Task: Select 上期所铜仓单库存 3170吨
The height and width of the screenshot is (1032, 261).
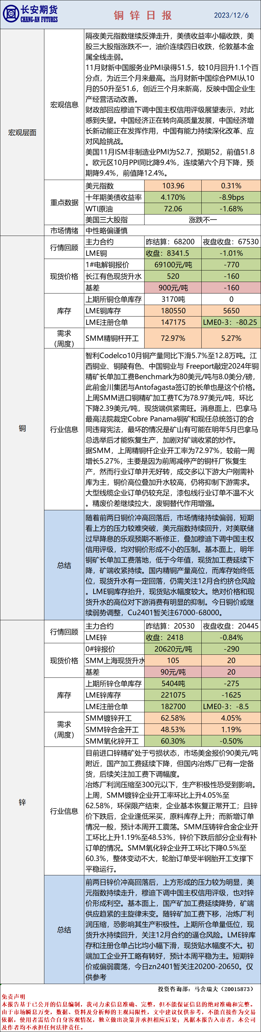Action: 173,299
